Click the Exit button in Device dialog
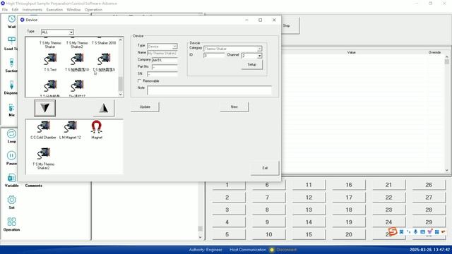Image resolution: width=452 pixels, height=254 pixels. pyautogui.click(x=265, y=168)
